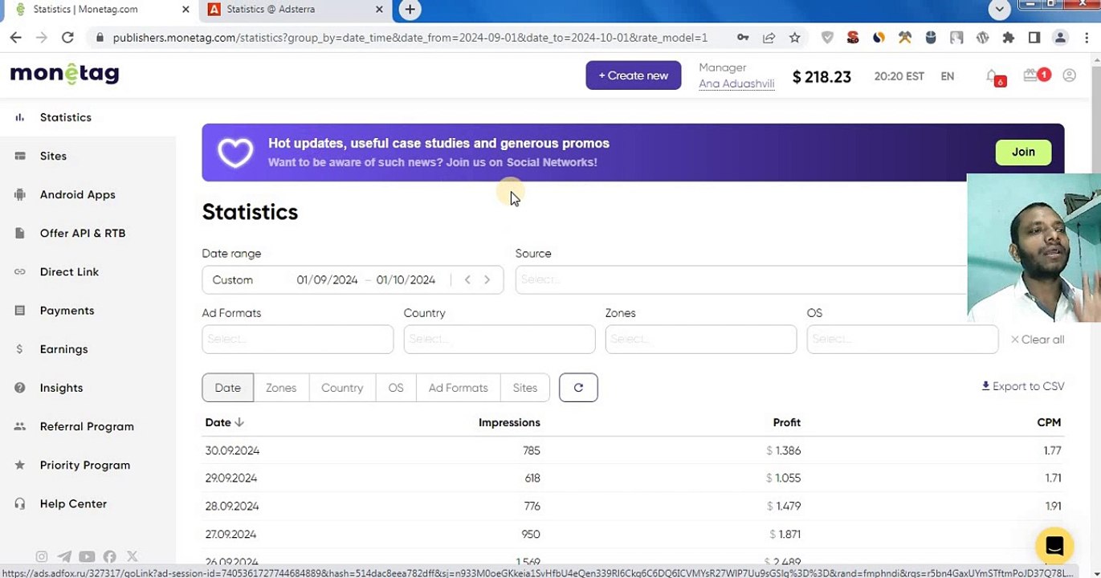Click the browser reload button
The image size is (1101, 578).
pos(67,38)
